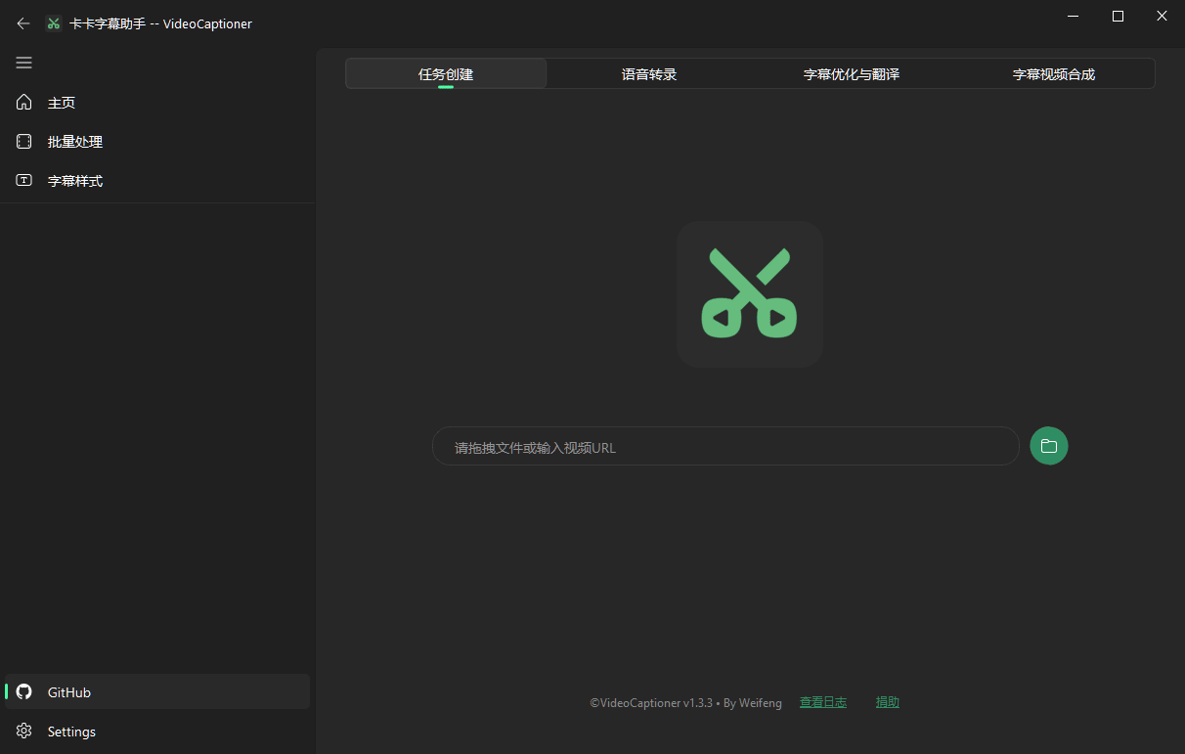The height and width of the screenshot is (754, 1185).
Task: Go to 主页 in sidebar
Action: [157, 103]
